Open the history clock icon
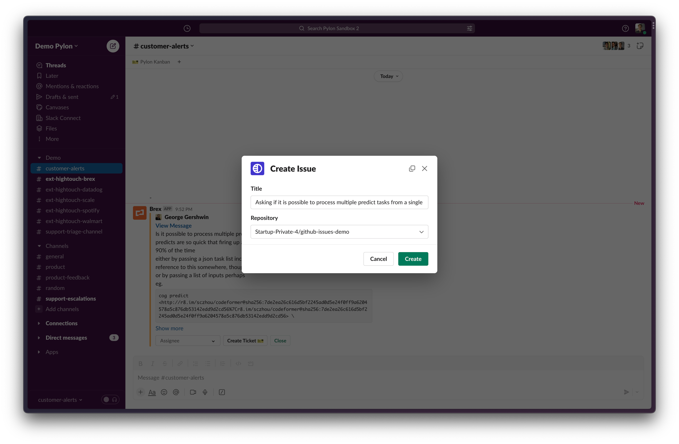The height and width of the screenshot is (444, 679). coord(187,28)
